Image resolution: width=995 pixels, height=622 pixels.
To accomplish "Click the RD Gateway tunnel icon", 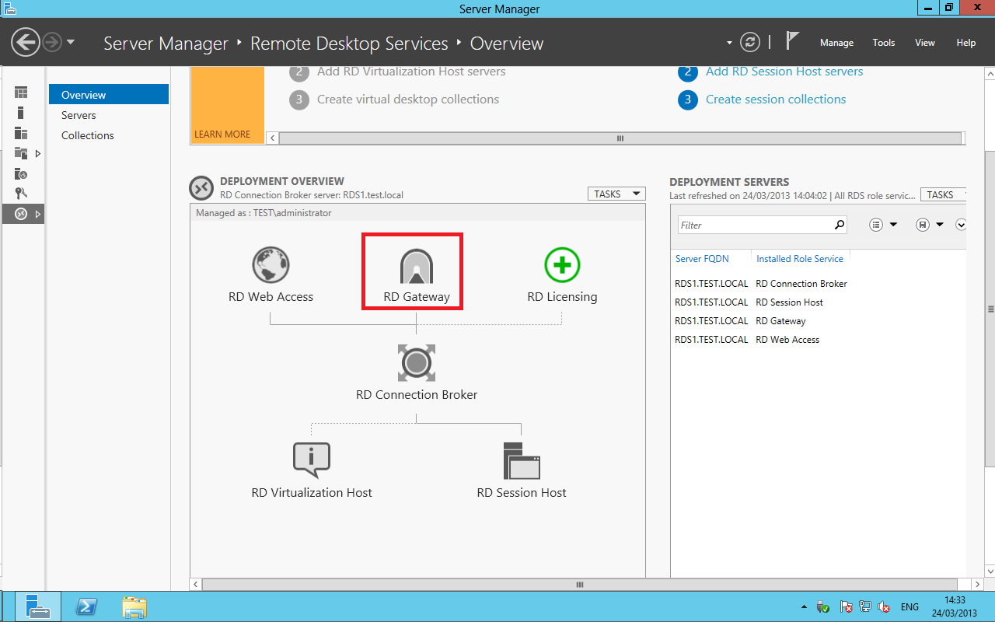I will [x=417, y=266].
